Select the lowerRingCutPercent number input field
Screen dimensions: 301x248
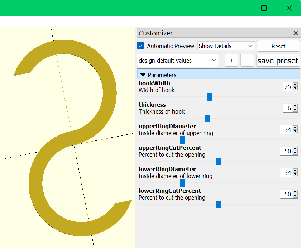[288, 194]
